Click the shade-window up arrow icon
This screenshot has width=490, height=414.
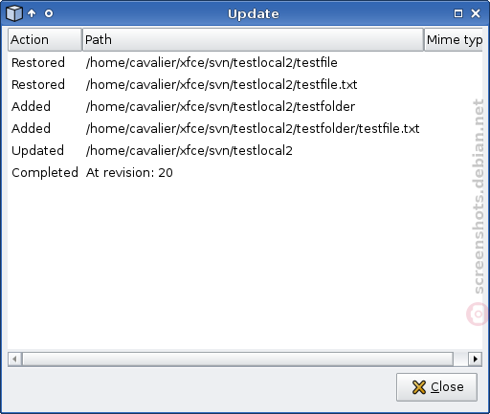point(32,13)
